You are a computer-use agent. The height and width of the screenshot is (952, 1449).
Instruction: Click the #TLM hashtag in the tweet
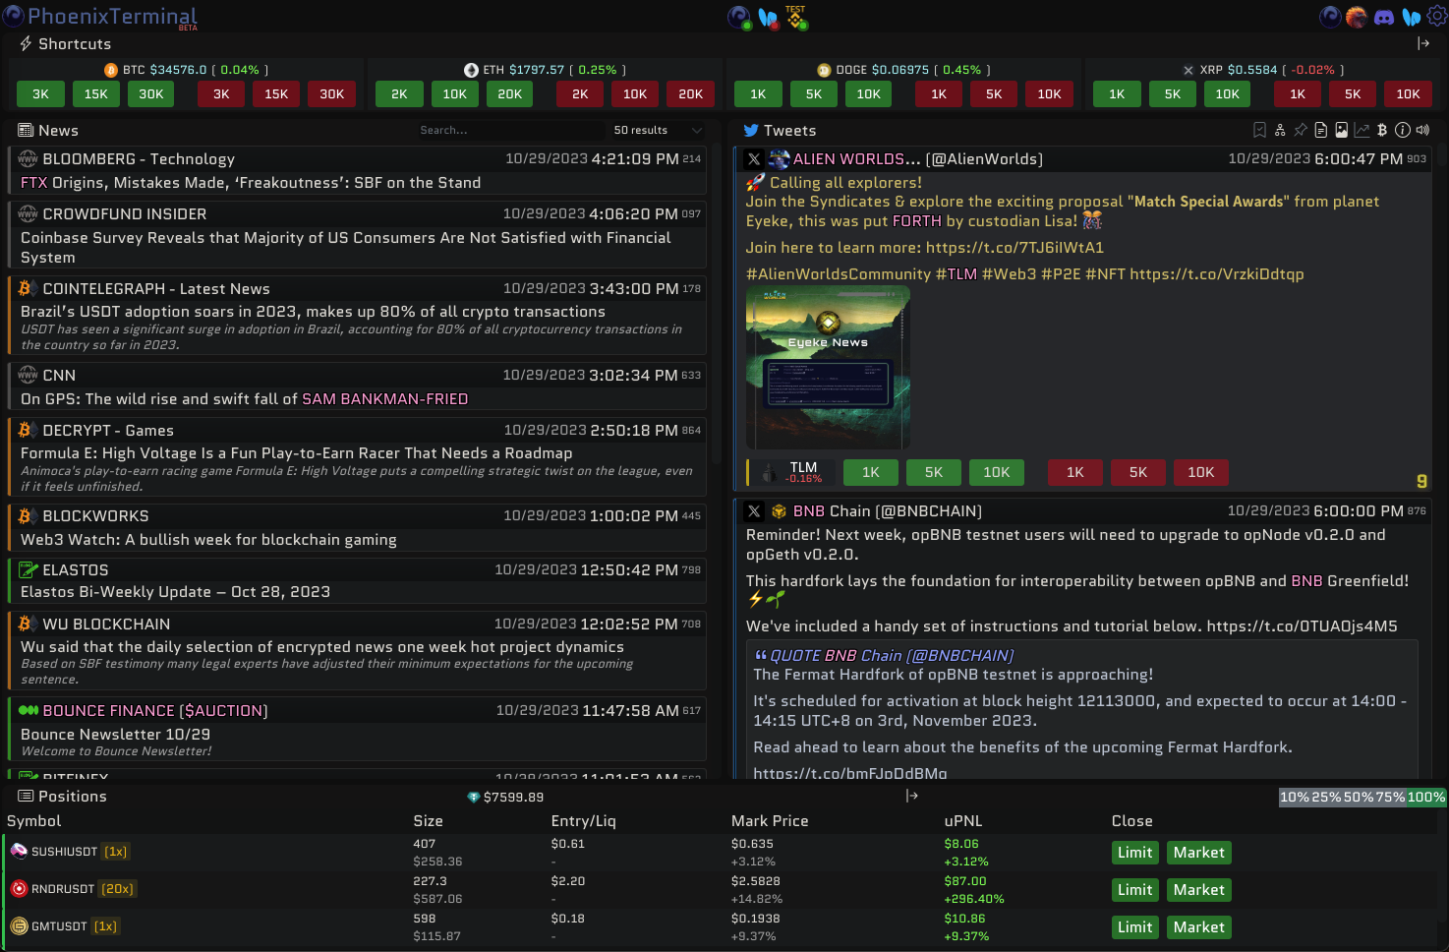click(x=956, y=274)
